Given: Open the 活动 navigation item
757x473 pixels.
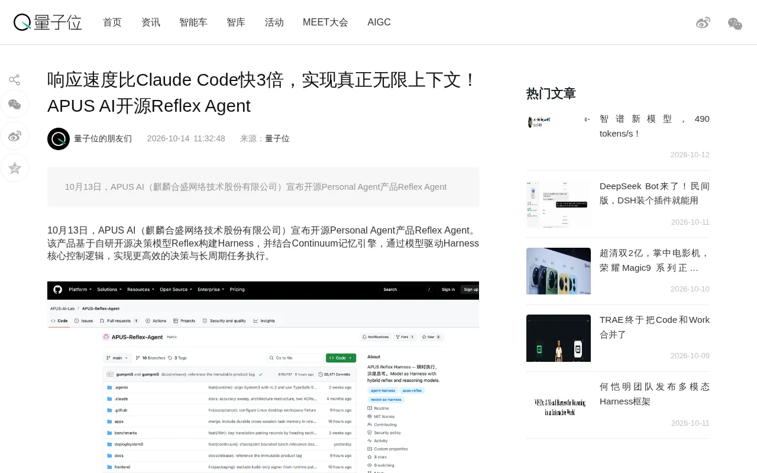Looking at the screenshot, I should click(274, 22).
